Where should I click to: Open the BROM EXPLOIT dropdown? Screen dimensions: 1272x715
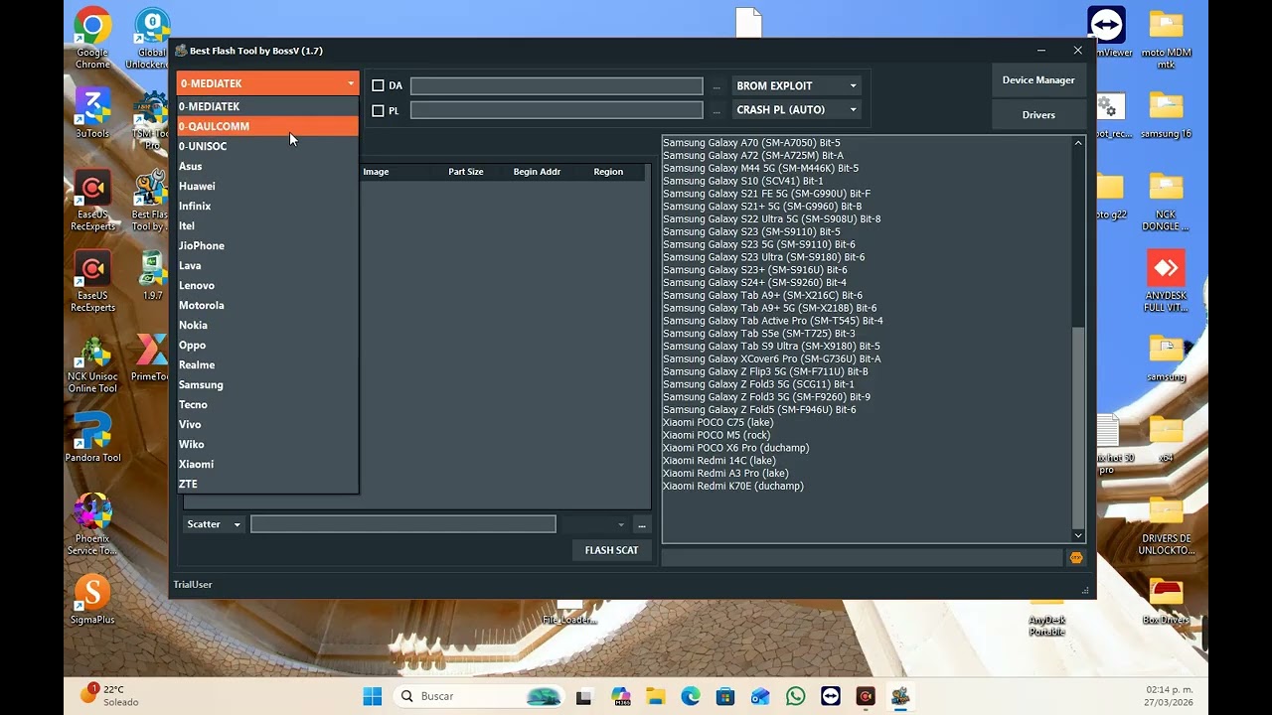796,85
